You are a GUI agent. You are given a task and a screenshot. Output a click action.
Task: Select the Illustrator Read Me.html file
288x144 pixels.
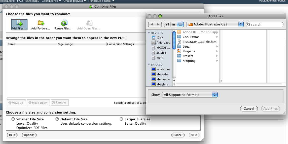click(198, 42)
